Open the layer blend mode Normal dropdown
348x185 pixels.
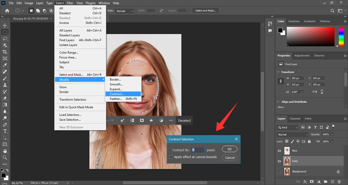[x=293, y=134]
